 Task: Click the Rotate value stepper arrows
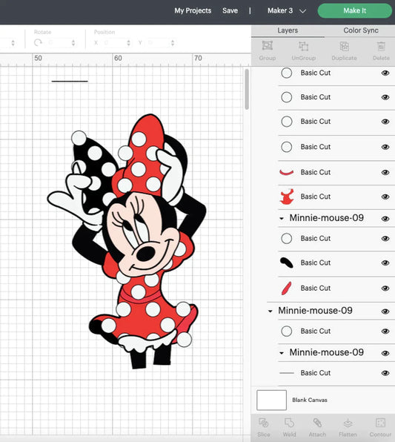[73, 43]
